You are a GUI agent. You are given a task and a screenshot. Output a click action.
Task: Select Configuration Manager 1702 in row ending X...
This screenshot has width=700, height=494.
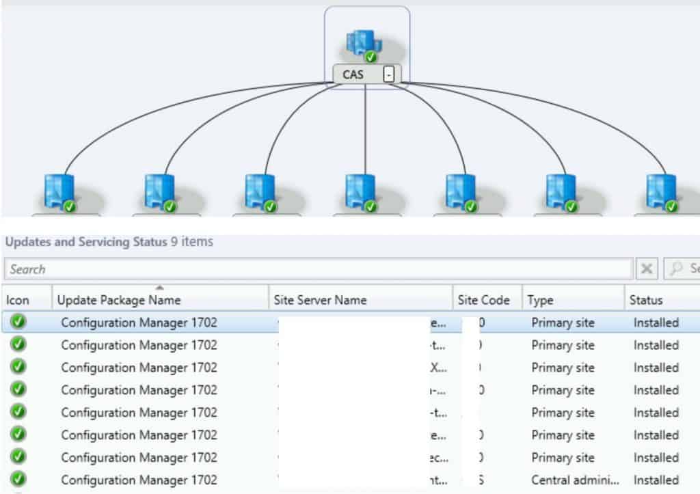pos(139,368)
